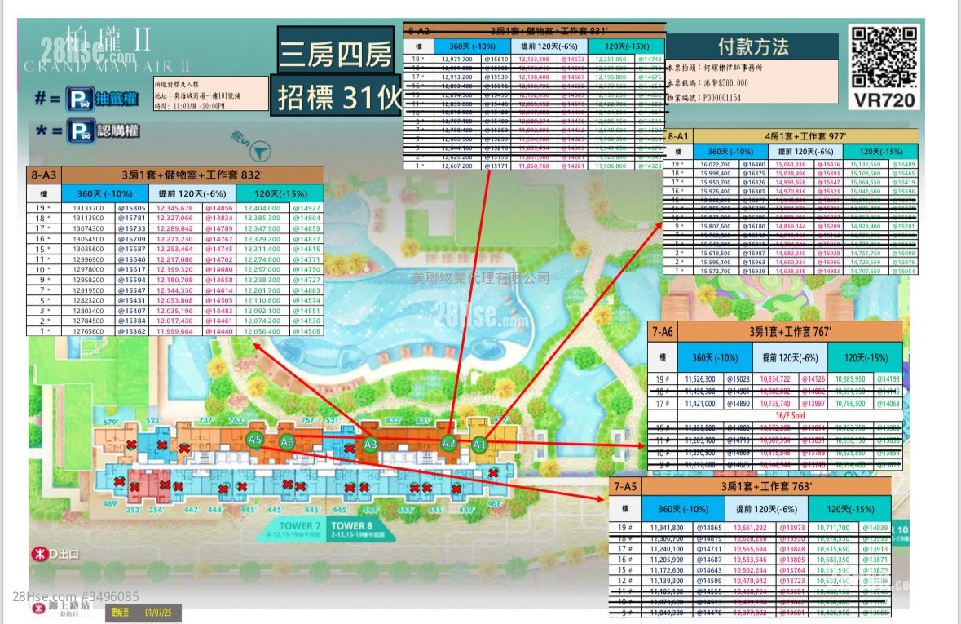Click the 16/F Sold note
The width and height of the screenshot is (961, 624).
click(791, 415)
